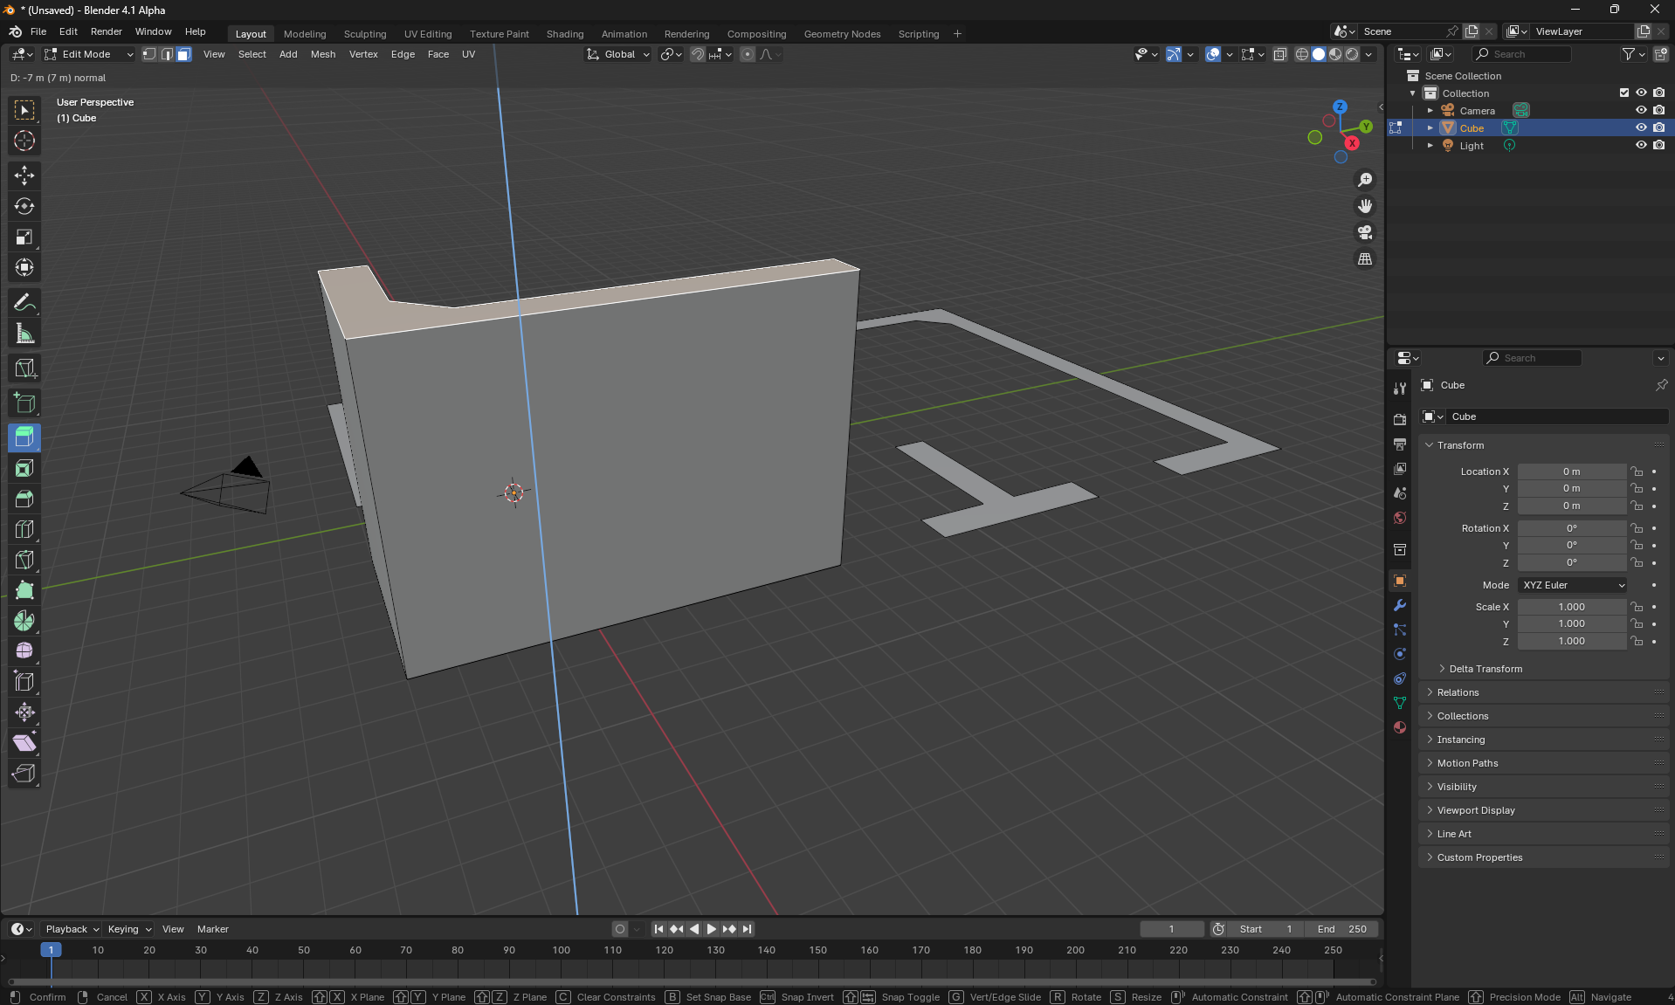Screen dimensions: 1675x1005
Task: Open the Edit Mode dropdown
Action: point(89,54)
